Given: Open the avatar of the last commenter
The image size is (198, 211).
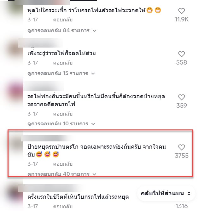Looking at the screenshot, I should [15, 194].
